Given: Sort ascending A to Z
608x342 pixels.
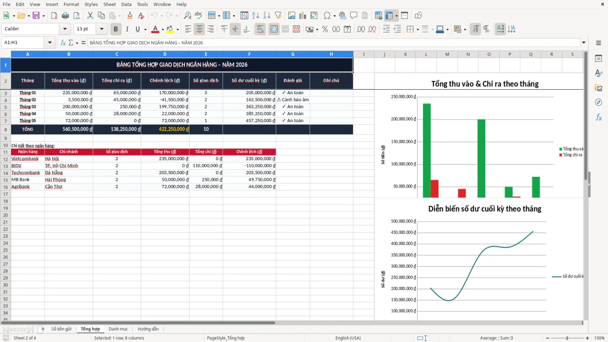Looking at the screenshot, I should [256, 16].
